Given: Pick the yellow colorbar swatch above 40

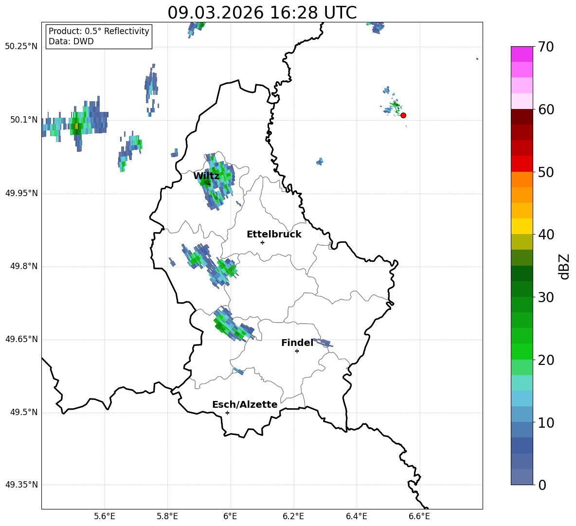Looking at the screenshot, I should coord(522,226).
